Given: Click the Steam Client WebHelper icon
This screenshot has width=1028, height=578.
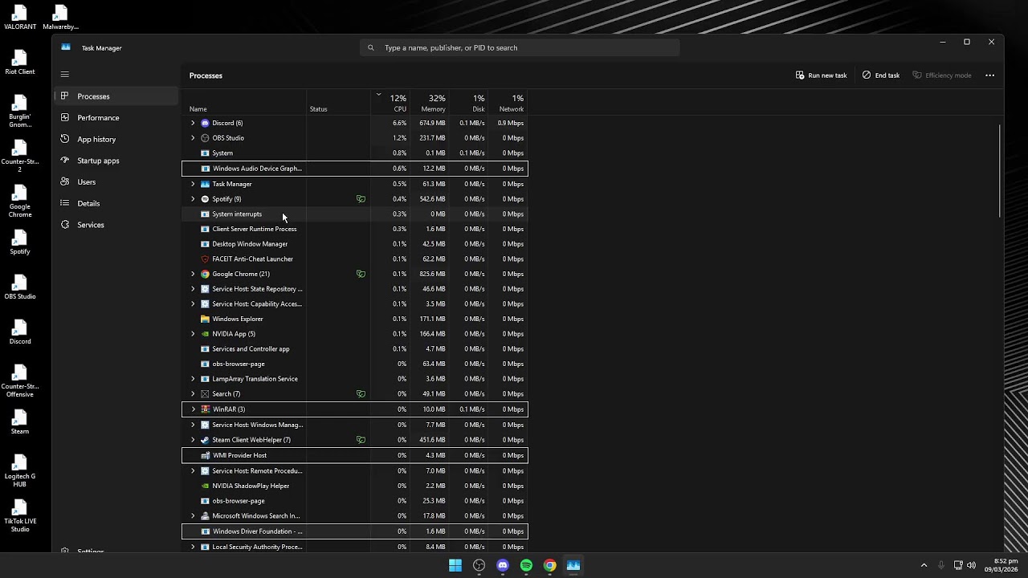Looking at the screenshot, I should [x=205, y=440].
